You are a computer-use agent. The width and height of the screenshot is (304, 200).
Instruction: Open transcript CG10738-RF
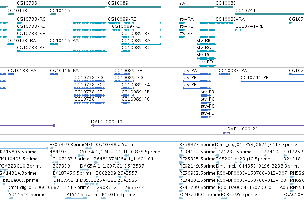pos(31,47)
